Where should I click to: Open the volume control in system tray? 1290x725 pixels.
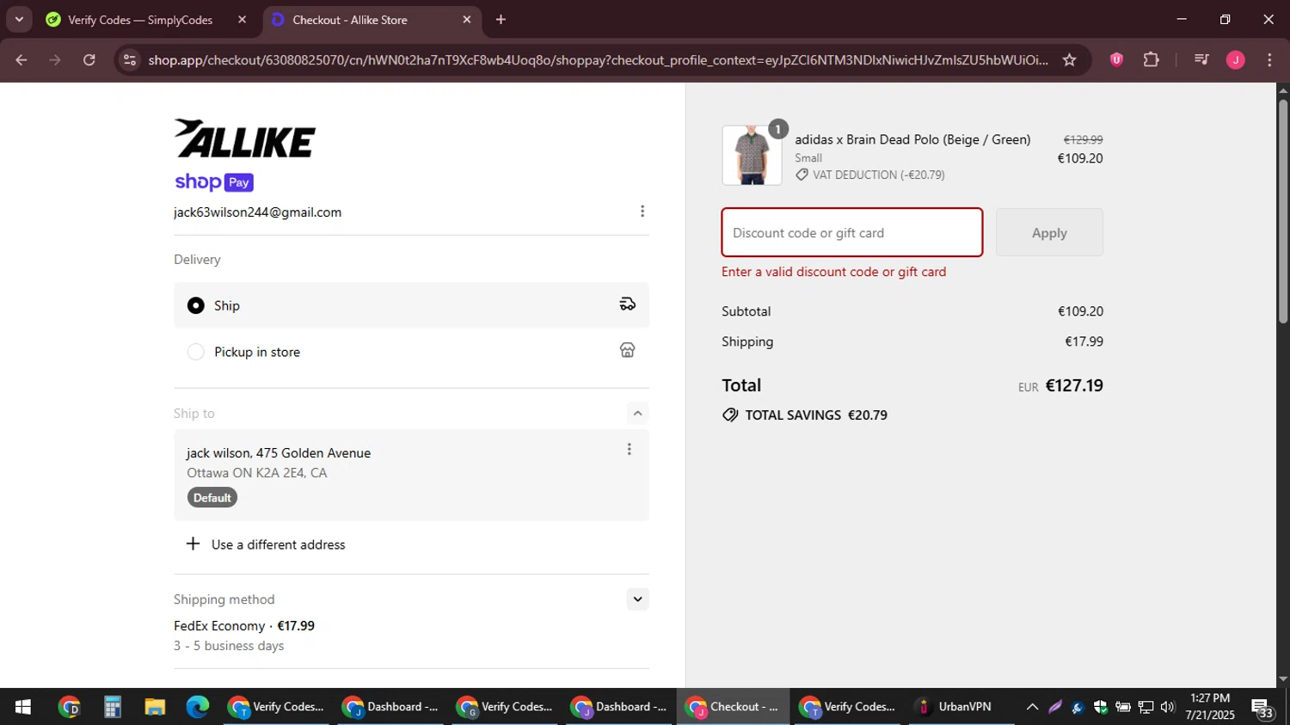1167,707
